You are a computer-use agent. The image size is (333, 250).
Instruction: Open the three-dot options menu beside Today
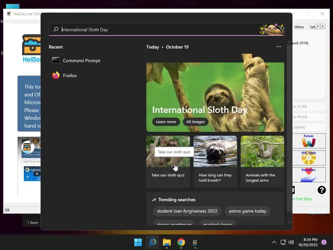(279, 47)
